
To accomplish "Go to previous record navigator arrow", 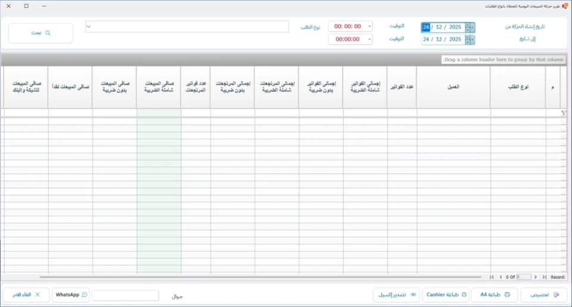I will tap(500, 277).
